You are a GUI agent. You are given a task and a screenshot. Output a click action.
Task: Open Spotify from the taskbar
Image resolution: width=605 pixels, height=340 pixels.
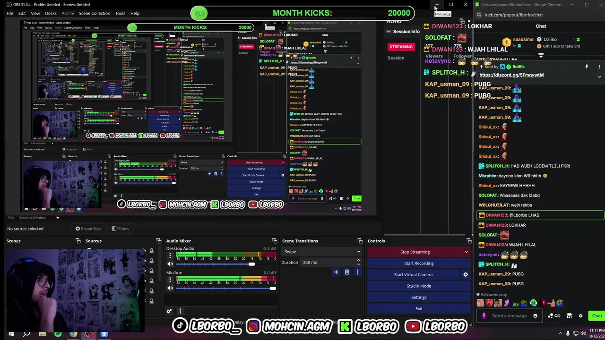(58, 334)
